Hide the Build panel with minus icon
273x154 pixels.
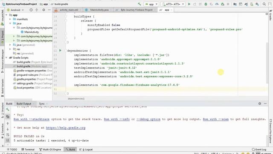coord(265,104)
